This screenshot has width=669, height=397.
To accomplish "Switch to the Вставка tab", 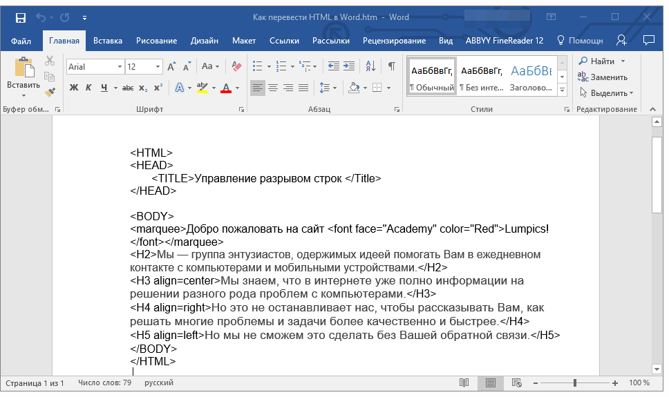I will (108, 41).
